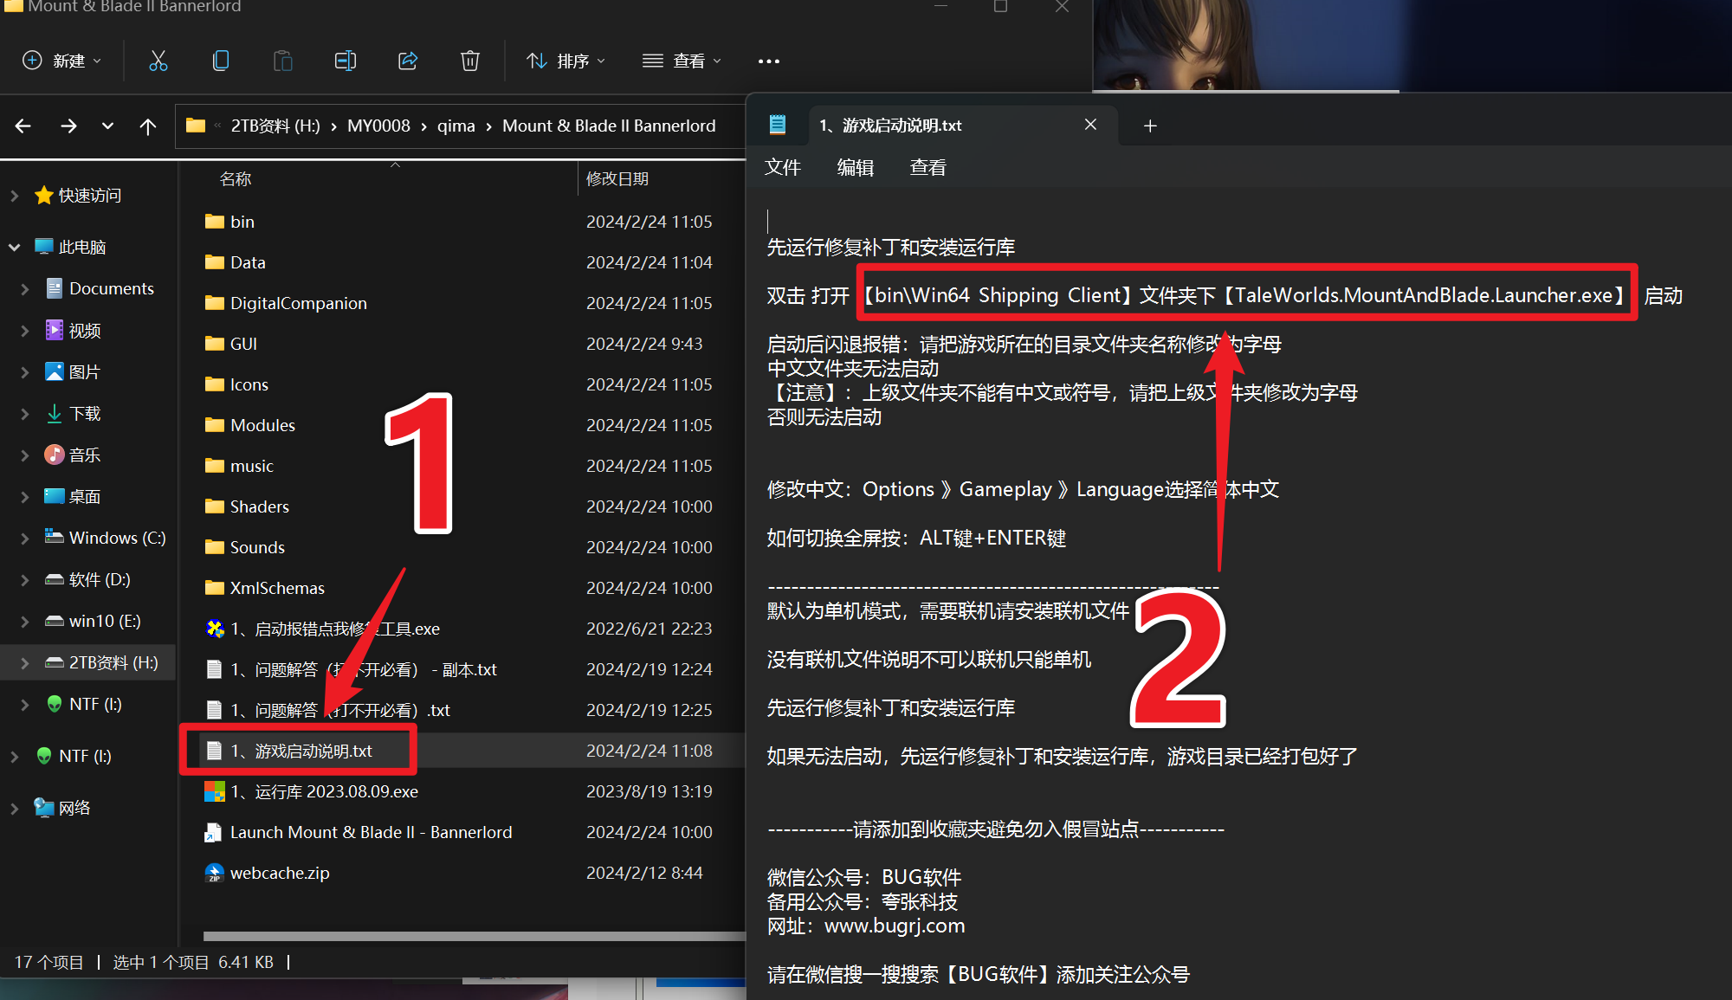The width and height of the screenshot is (1732, 1000).
Task: Open the 排序 sort dropdown
Action: click(566, 61)
